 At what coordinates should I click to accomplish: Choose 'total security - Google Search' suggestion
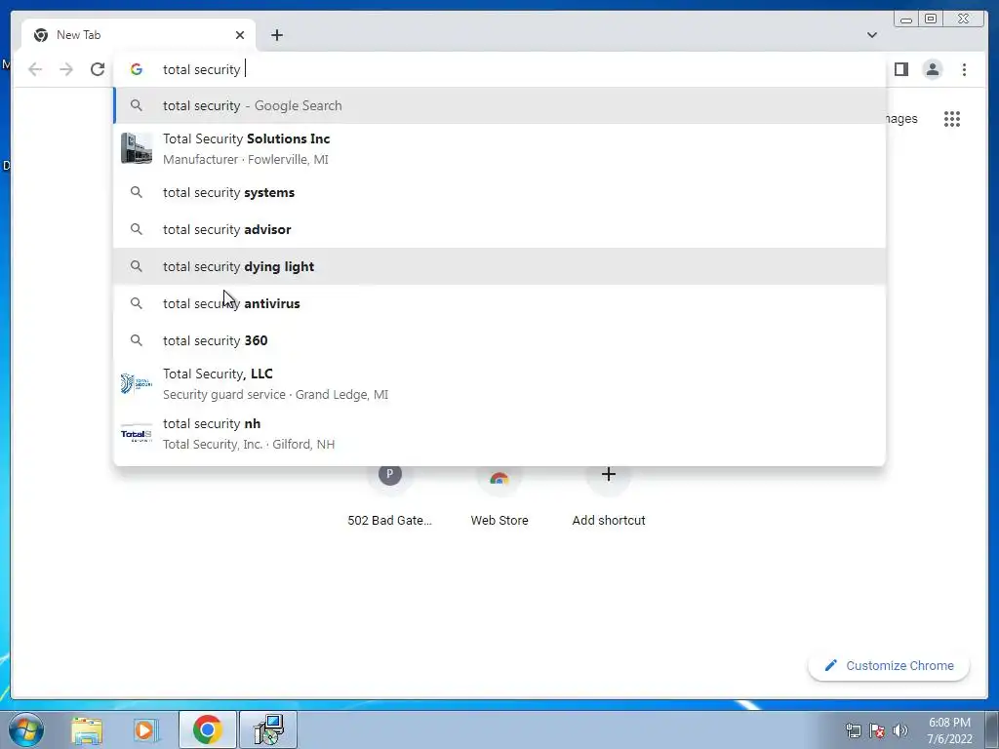click(499, 105)
